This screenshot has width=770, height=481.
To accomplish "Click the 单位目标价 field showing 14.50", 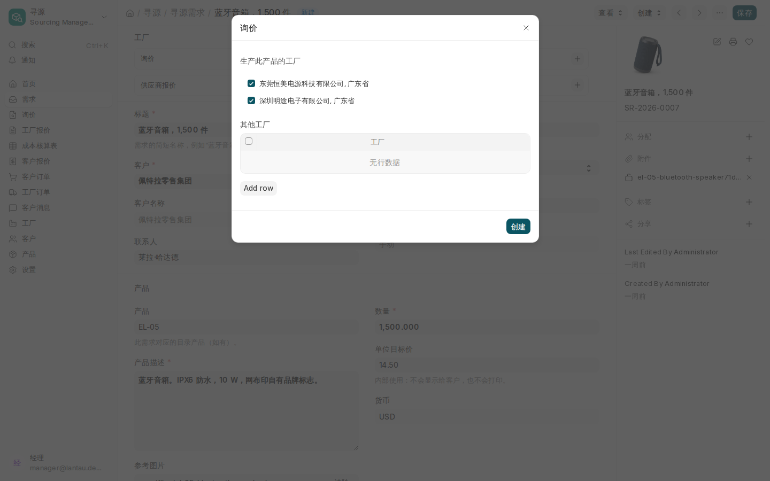I will 487,365.
